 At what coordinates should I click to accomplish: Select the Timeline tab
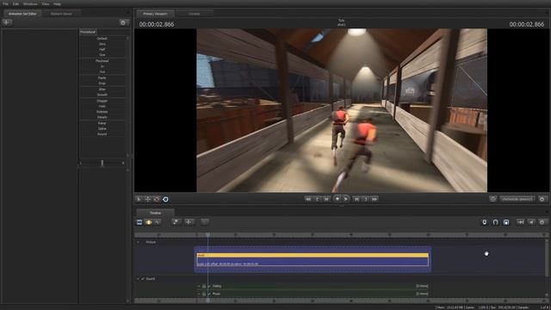pos(155,213)
